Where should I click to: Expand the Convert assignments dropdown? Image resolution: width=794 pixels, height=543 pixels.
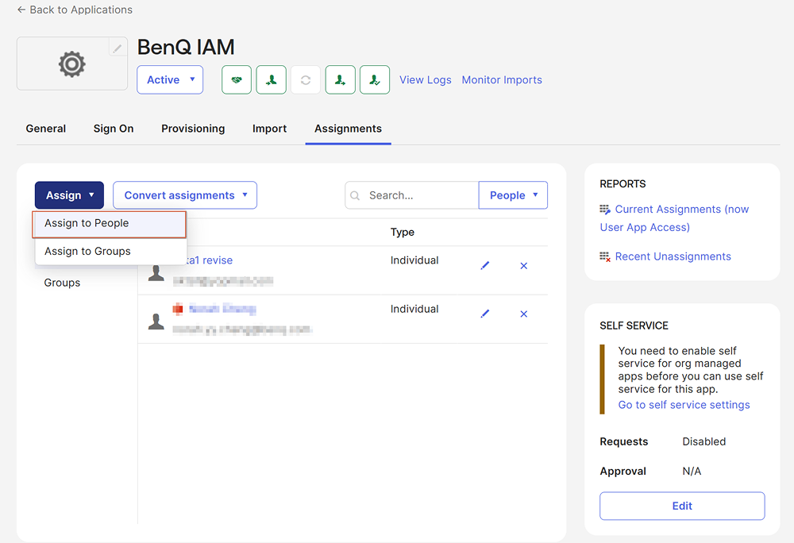click(185, 195)
